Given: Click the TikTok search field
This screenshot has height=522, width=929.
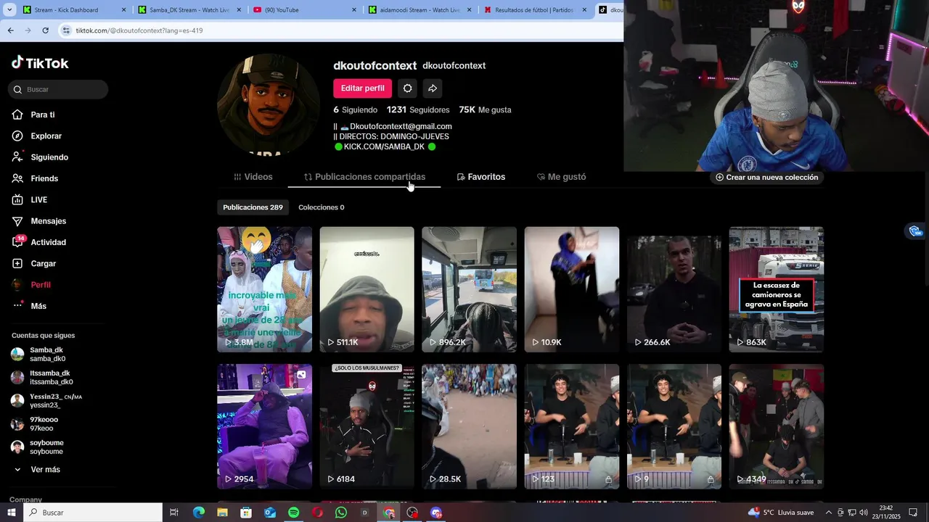Looking at the screenshot, I should pos(58,89).
